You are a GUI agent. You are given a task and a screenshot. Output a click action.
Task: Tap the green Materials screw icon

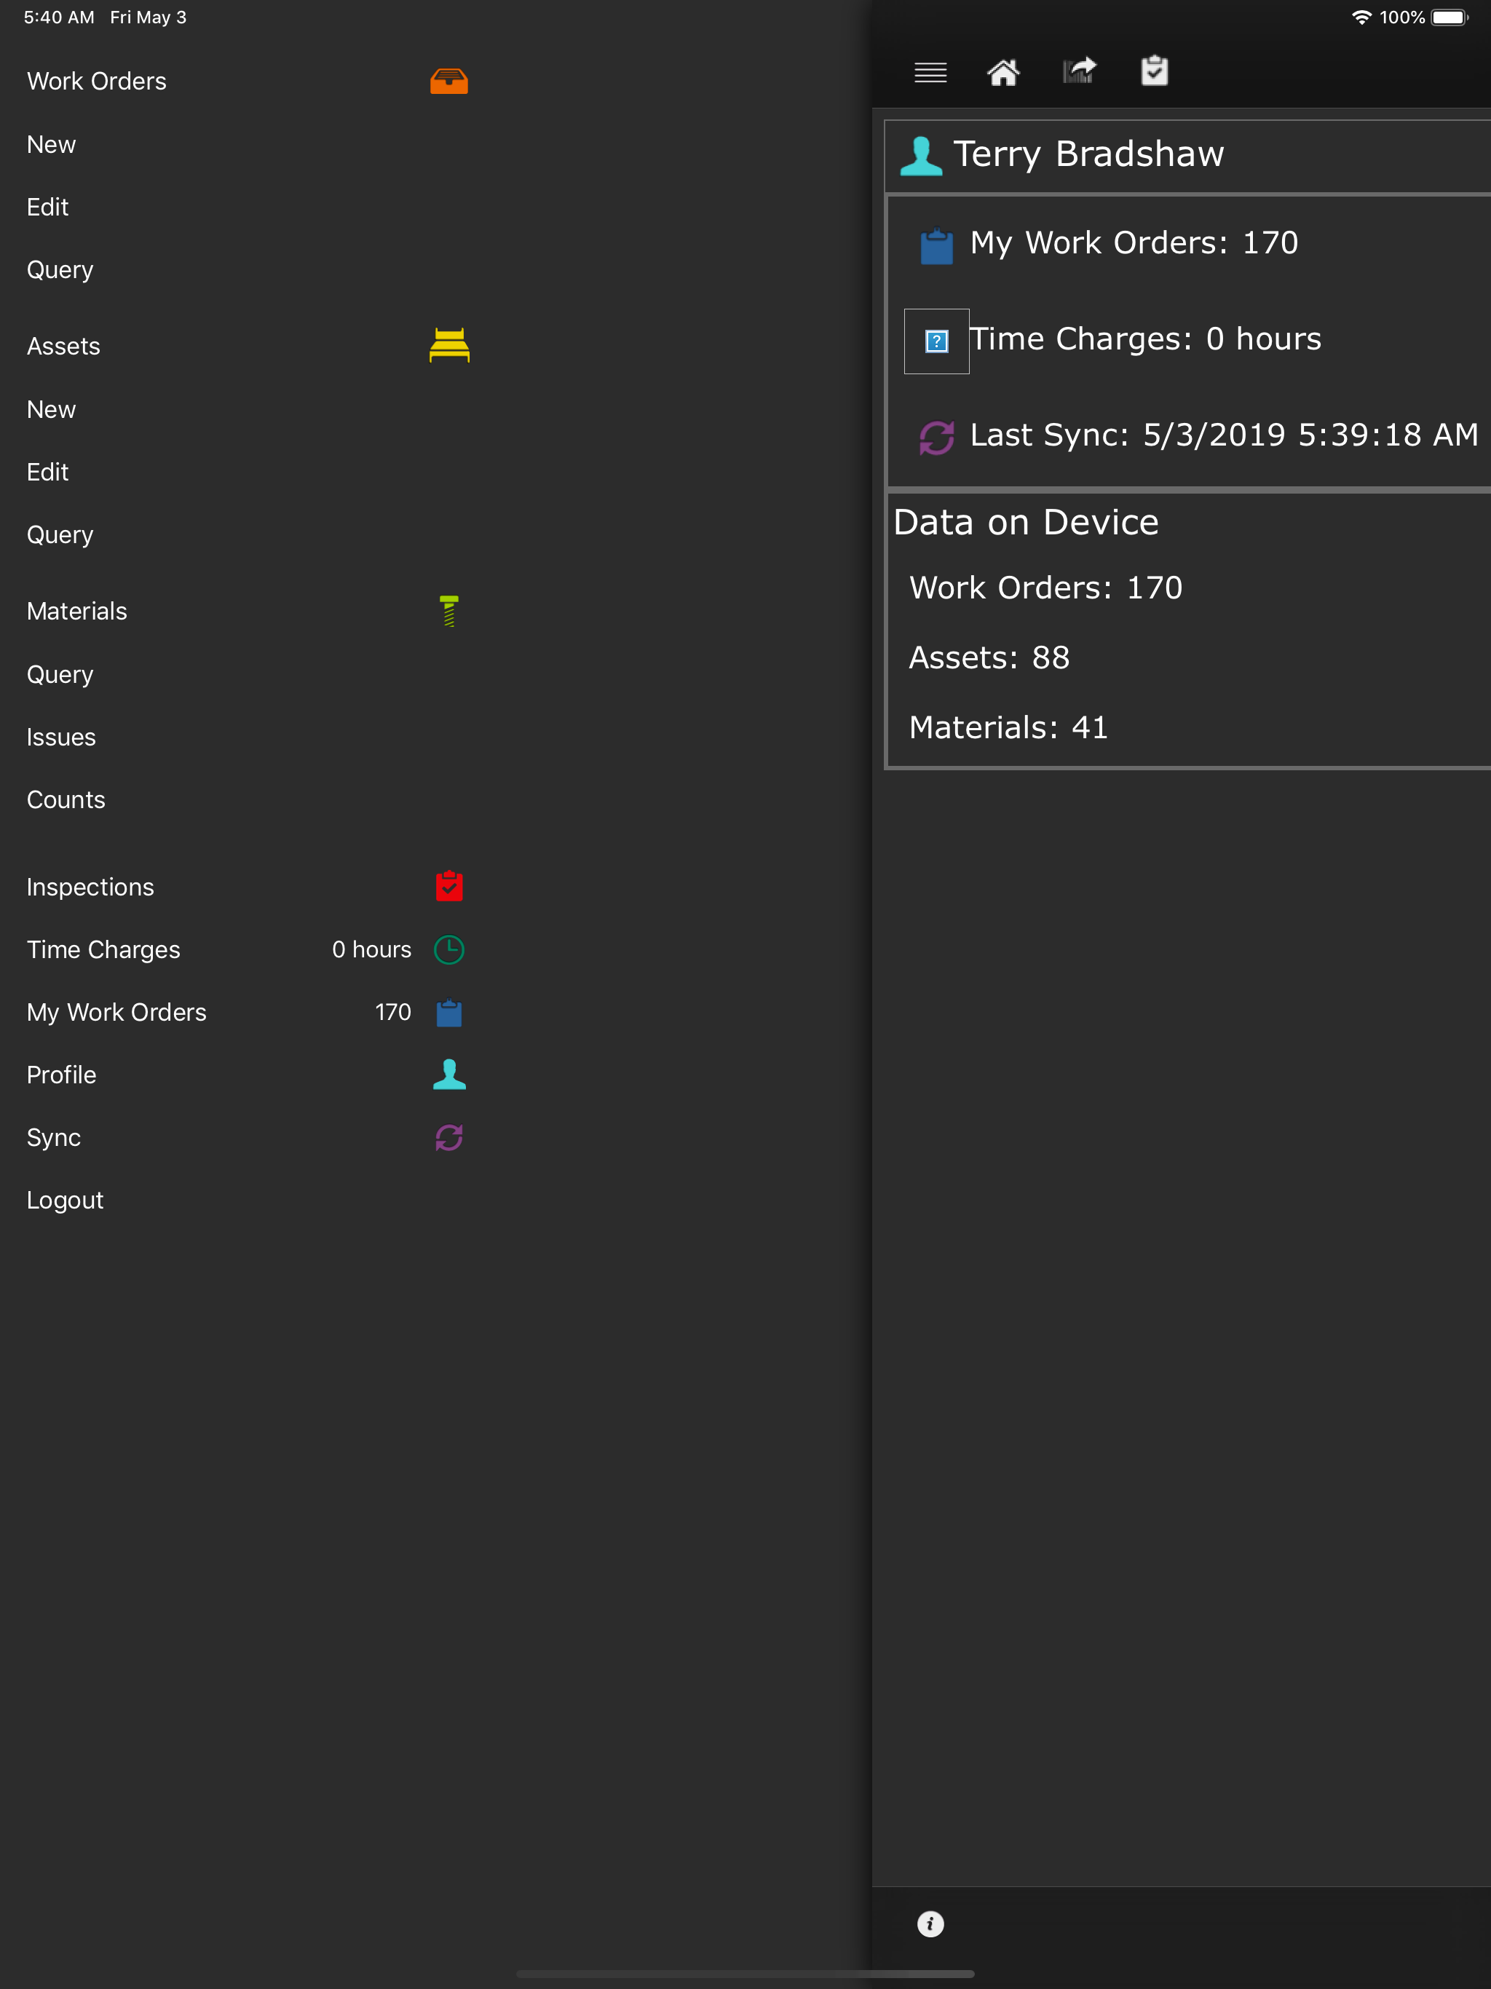[448, 612]
